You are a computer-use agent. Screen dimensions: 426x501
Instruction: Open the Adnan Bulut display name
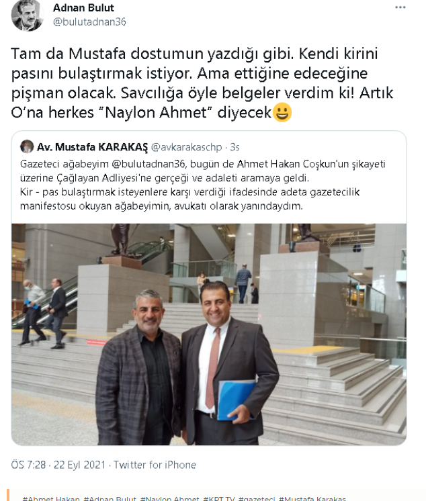pyautogui.click(x=83, y=7)
